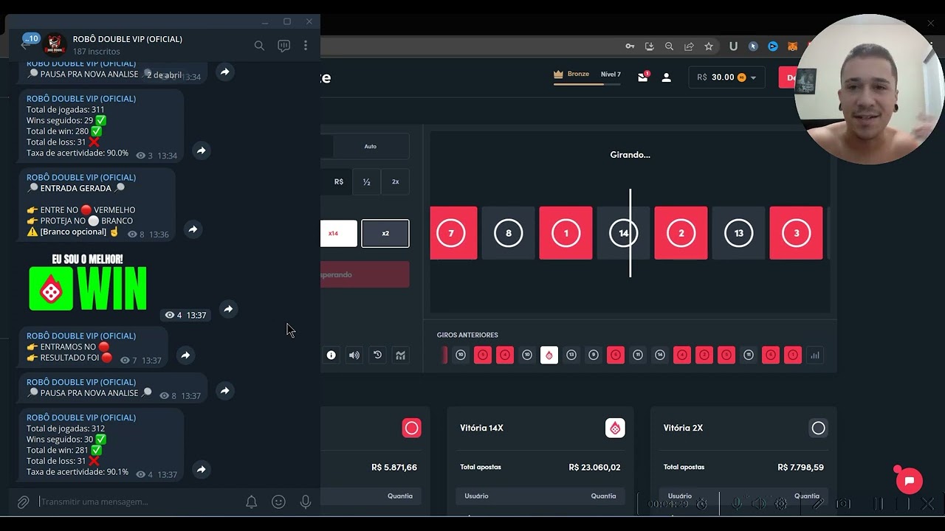Click the info icon below the bet panel
The image size is (945, 531).
pos(331,355)
